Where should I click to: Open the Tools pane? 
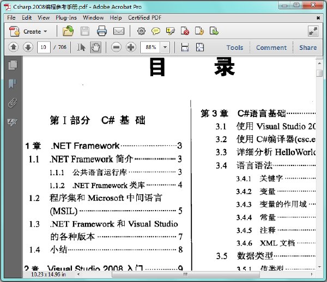click(235, 48)
